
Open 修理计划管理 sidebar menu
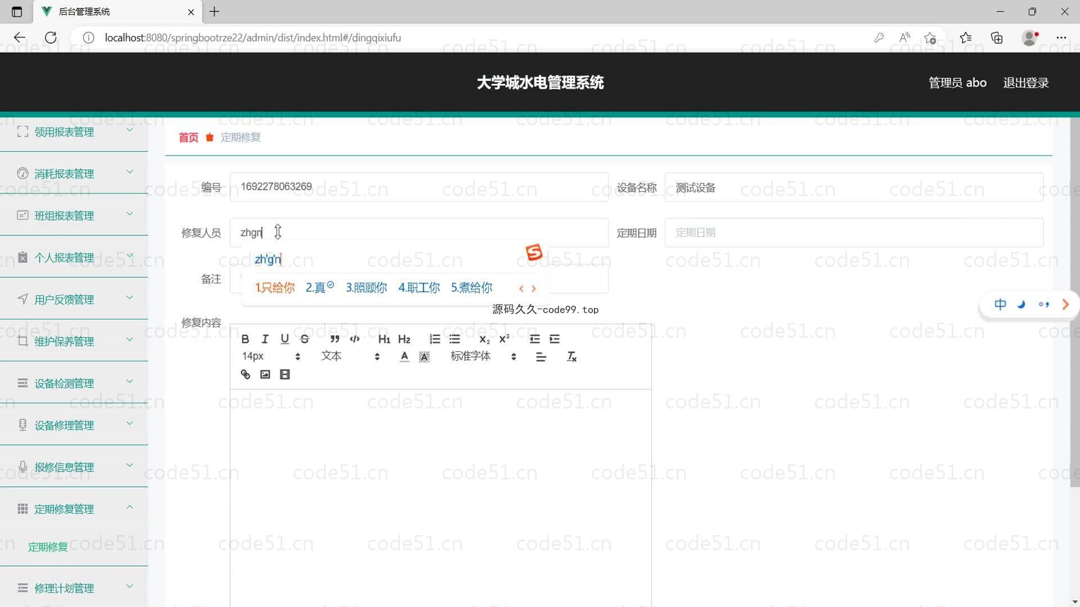74,588
